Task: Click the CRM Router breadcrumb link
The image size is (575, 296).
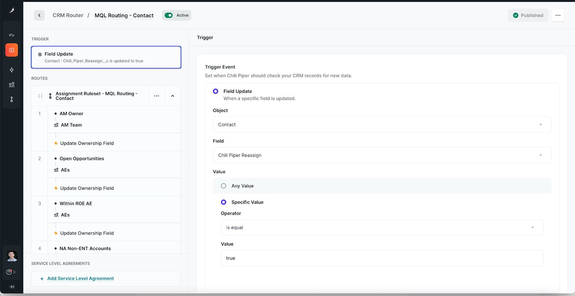Action: point(68,15)
